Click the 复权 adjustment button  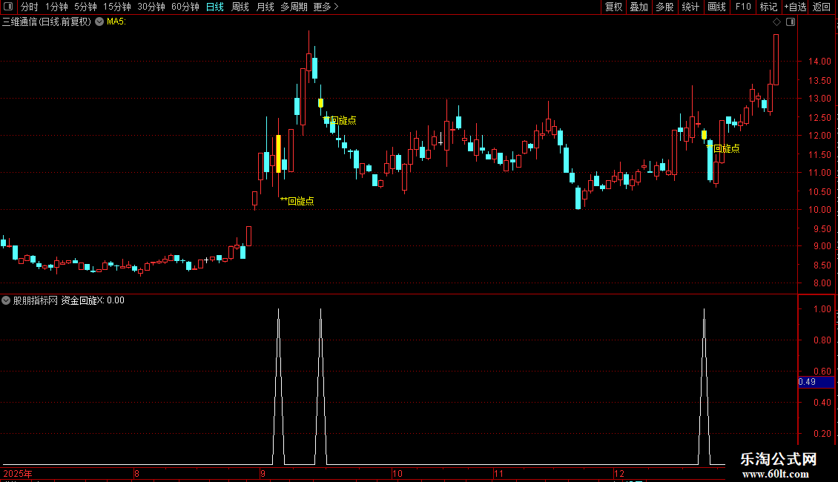(613, 7)
